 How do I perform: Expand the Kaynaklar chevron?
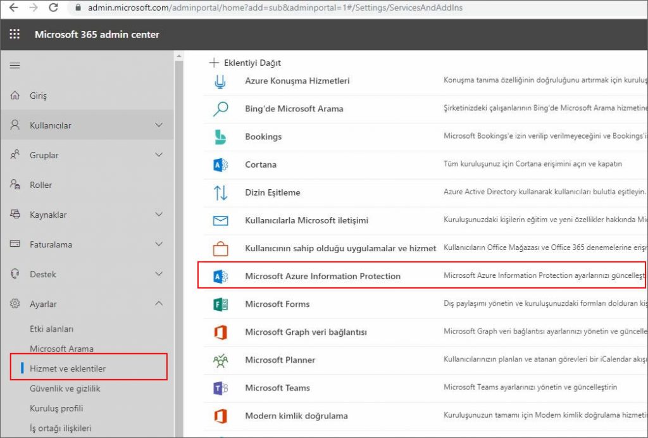click(x=159, y=214)
